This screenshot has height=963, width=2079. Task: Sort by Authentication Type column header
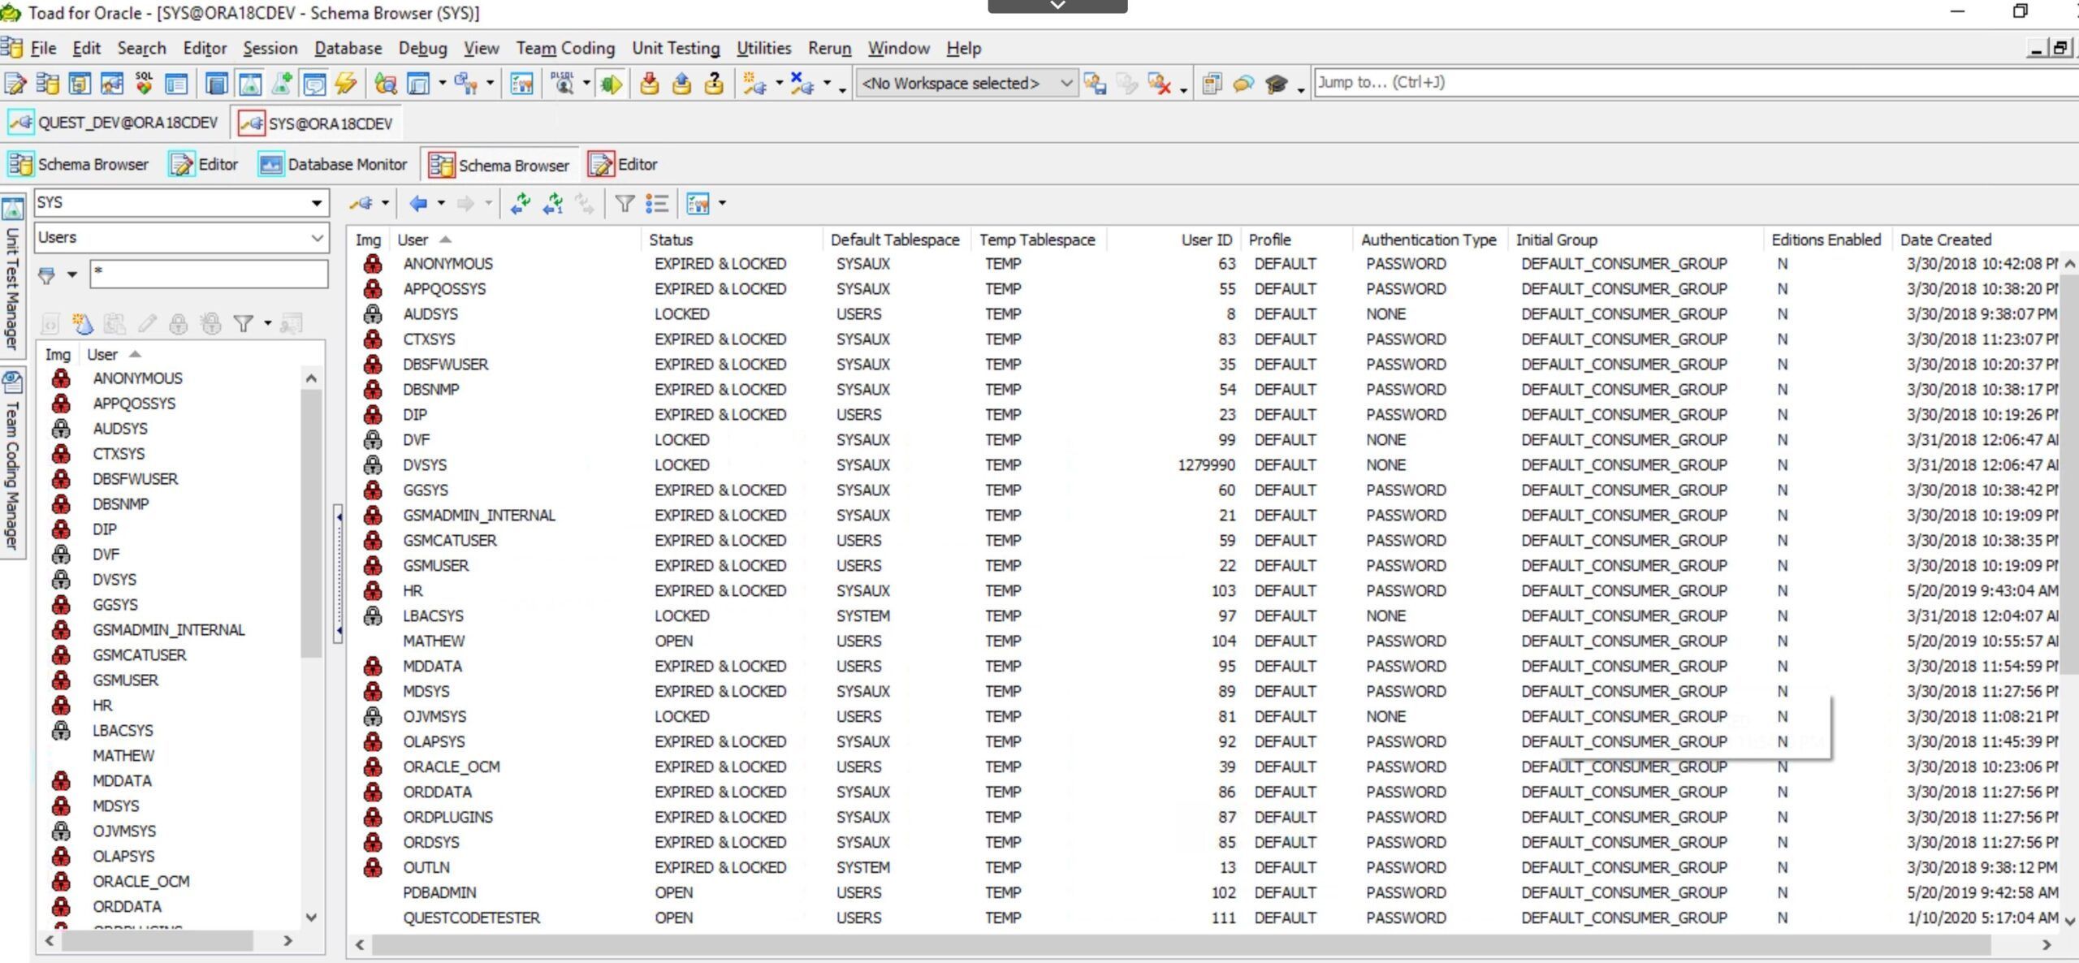pyautogui.click(x=1429, y=240)
